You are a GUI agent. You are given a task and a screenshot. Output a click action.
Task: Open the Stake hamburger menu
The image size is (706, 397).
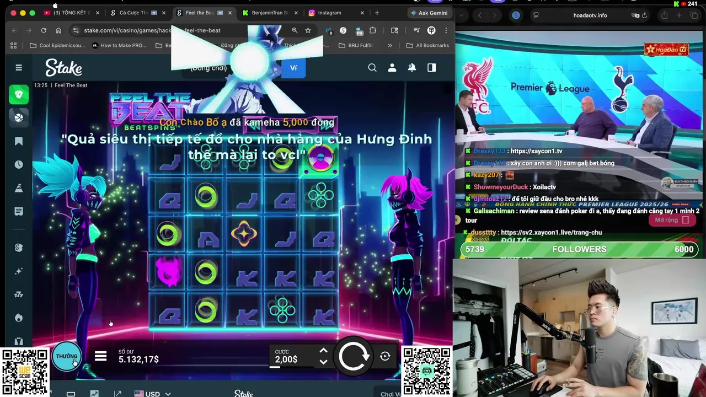pos(19,67)
